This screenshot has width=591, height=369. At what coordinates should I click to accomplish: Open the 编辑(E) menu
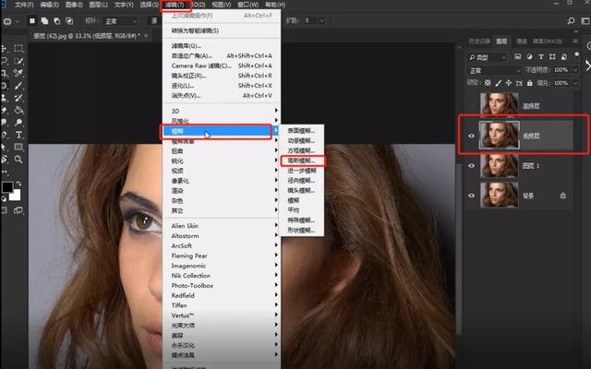[49, 5]
